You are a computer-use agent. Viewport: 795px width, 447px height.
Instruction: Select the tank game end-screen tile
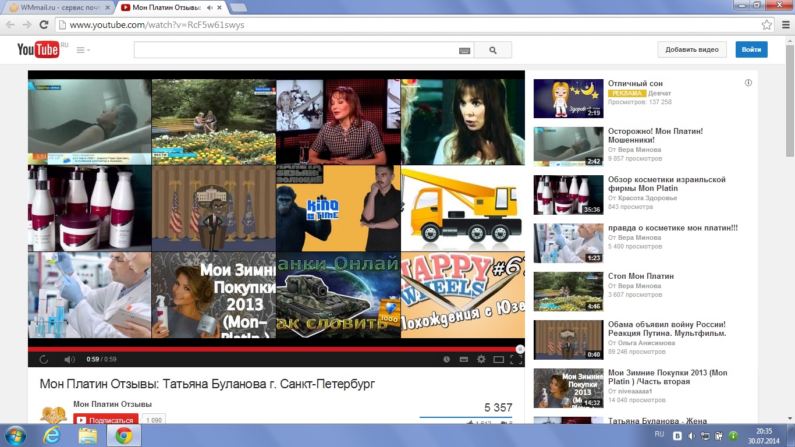338,295
